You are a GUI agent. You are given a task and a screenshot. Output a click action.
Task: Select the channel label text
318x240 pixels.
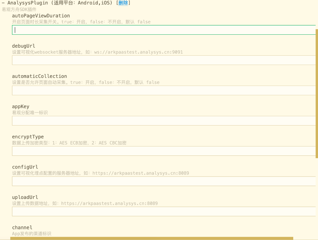point(22,227)
